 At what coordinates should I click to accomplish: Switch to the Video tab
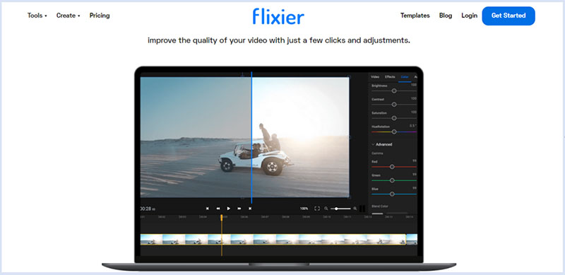pos(375,77)
